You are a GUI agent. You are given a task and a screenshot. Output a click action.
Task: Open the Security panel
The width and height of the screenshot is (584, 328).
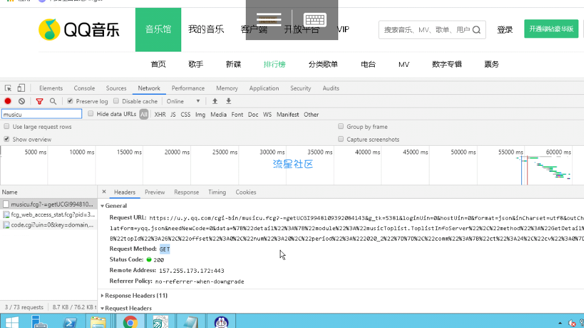coord(301,88)
